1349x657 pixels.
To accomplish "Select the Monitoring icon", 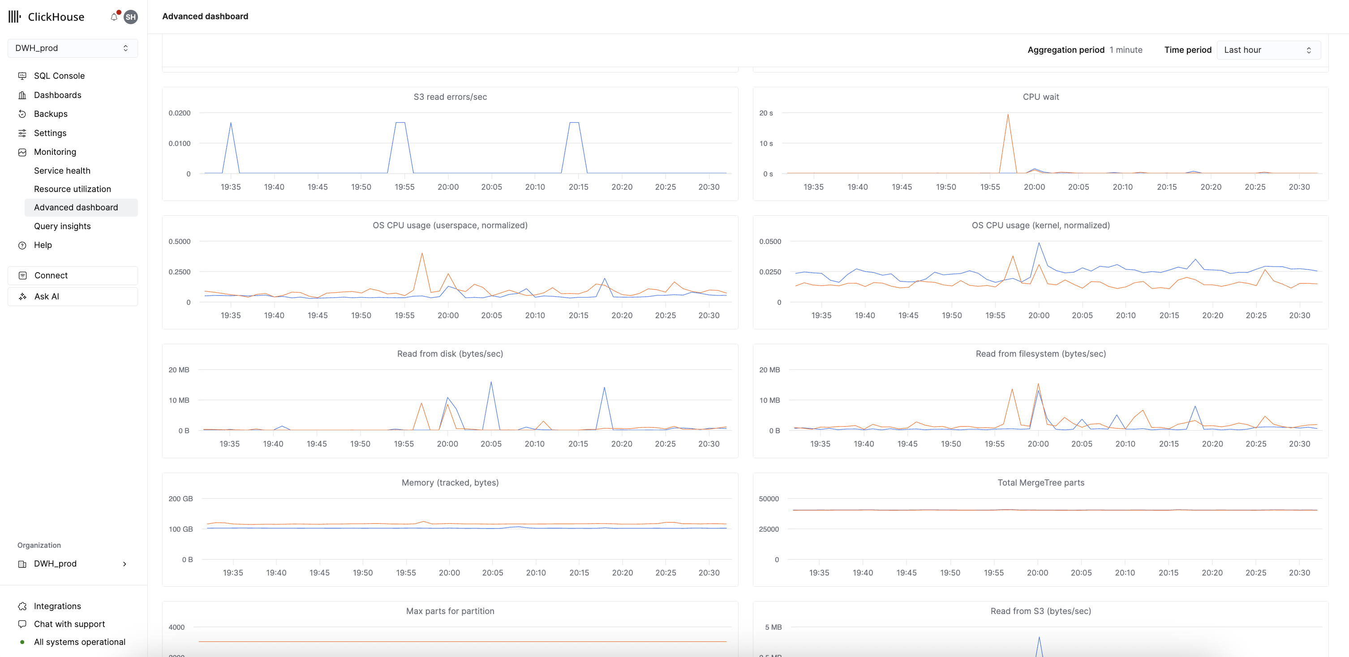I will click(x=21, y=152).
